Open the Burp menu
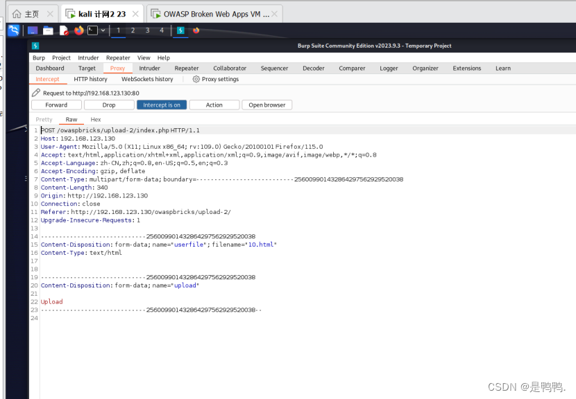Screen dimensions: 576x399 pyautogui.click(x=39, y=58)
